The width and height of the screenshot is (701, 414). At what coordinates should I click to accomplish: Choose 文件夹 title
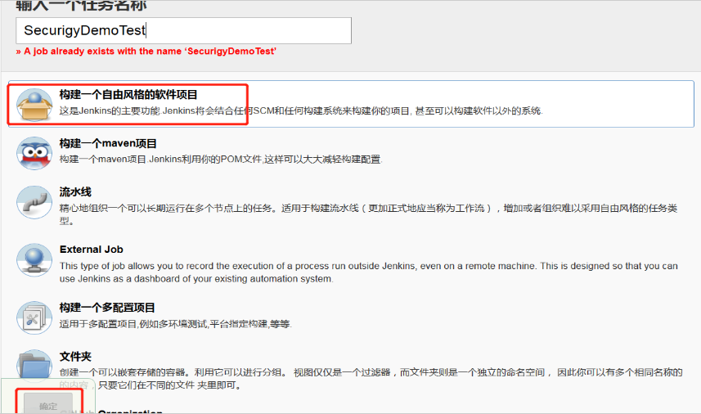click(75, 357)
